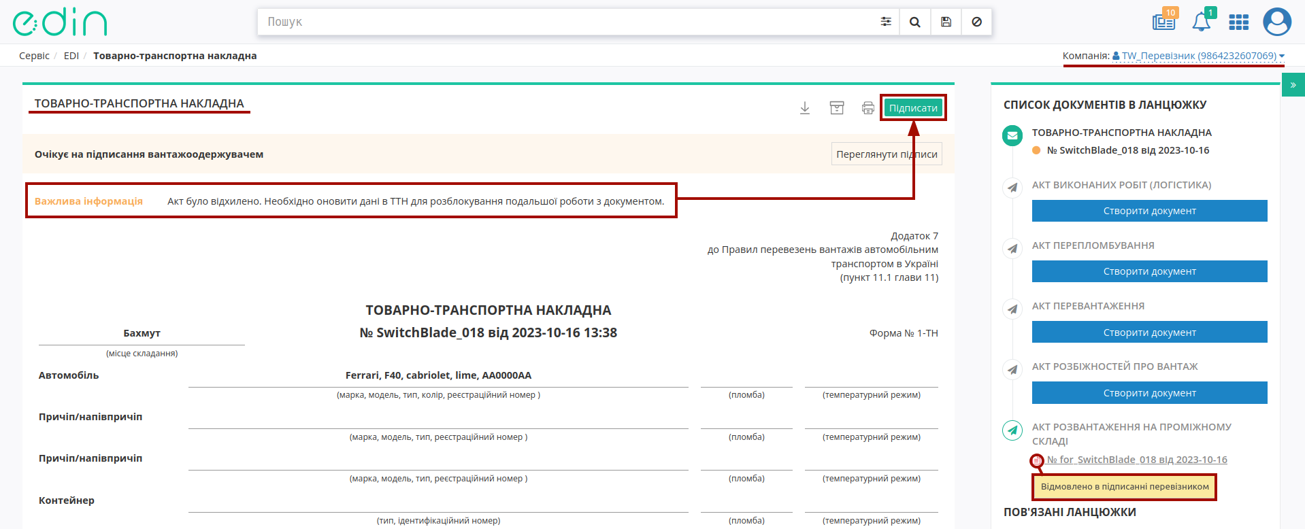Go to Сервіс breadcrumb
Viewport: 1305px width, 529px height.
(x=34, y=56)
